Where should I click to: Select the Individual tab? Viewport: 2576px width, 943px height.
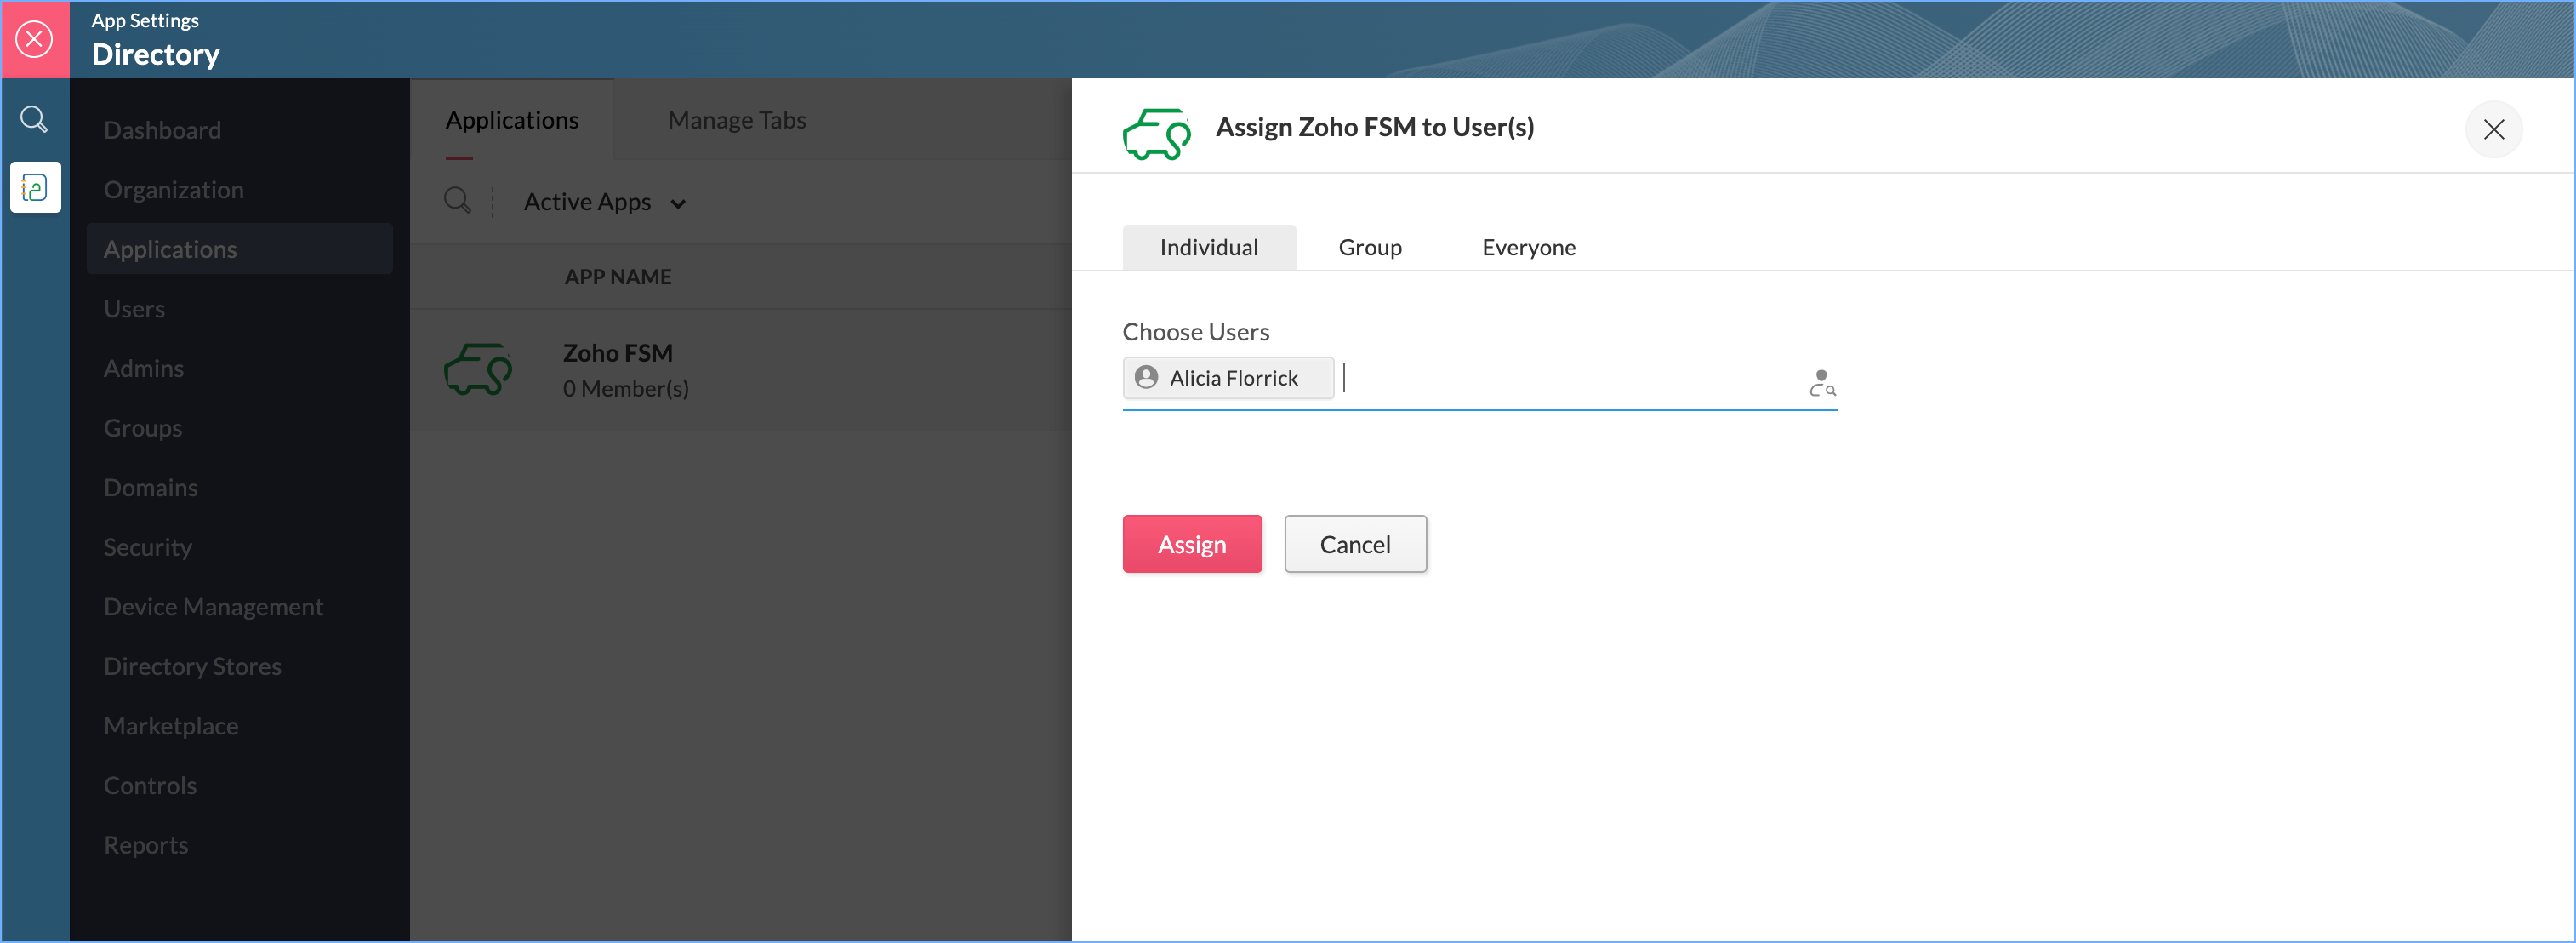coord(1208,247)
